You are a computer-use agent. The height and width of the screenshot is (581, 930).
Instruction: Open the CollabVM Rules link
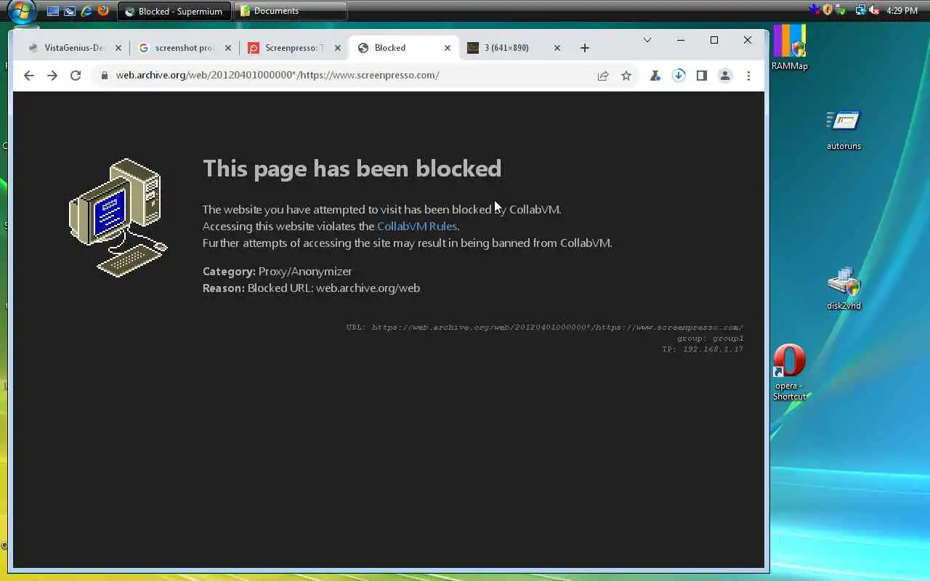pos(417,226)
